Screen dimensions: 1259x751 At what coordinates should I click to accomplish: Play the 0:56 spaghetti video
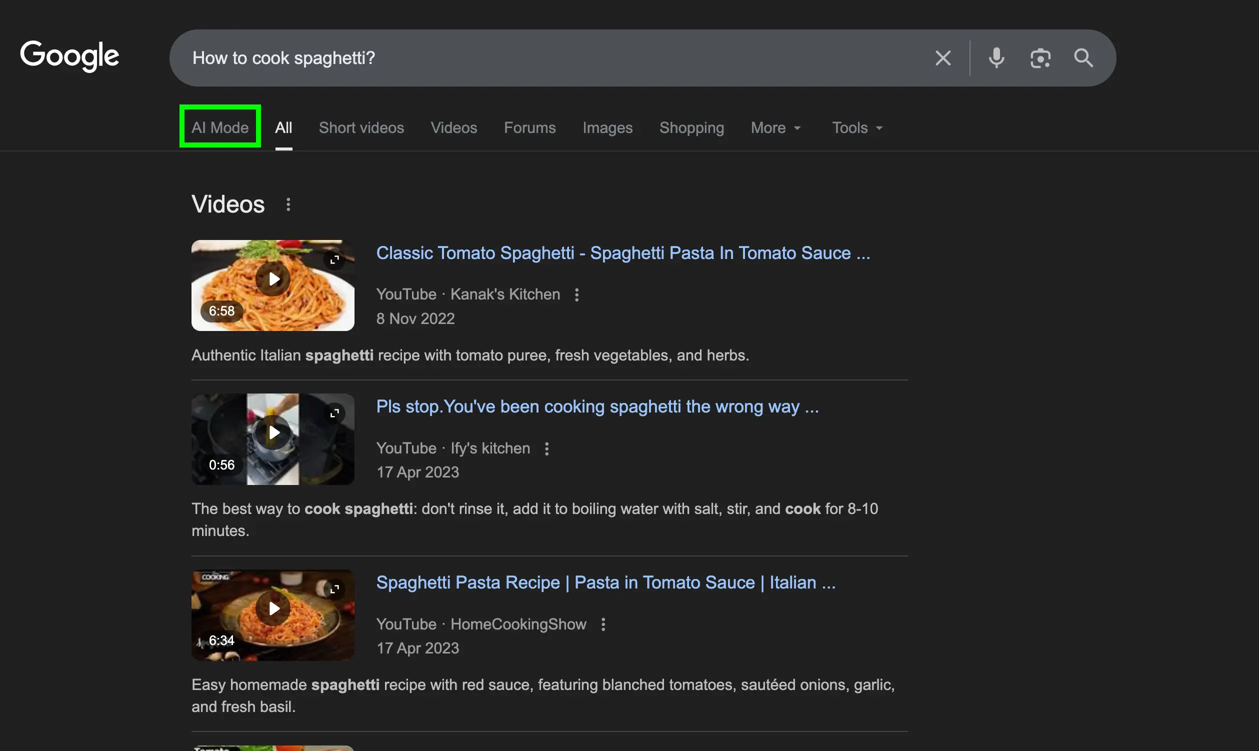coord(272,431)
